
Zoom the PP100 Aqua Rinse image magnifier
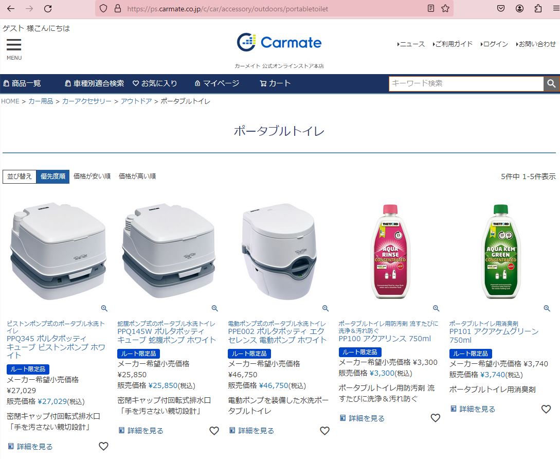tap(436, 308)
